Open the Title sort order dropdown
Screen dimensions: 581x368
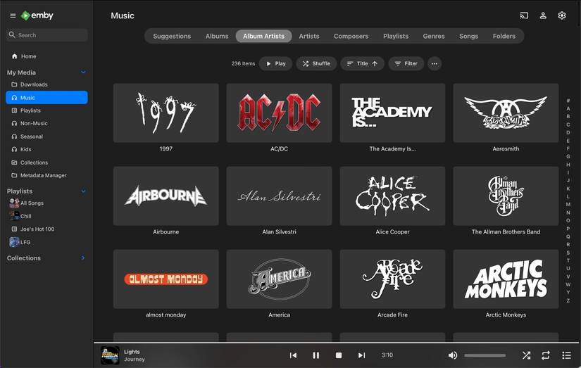point(362,63)
